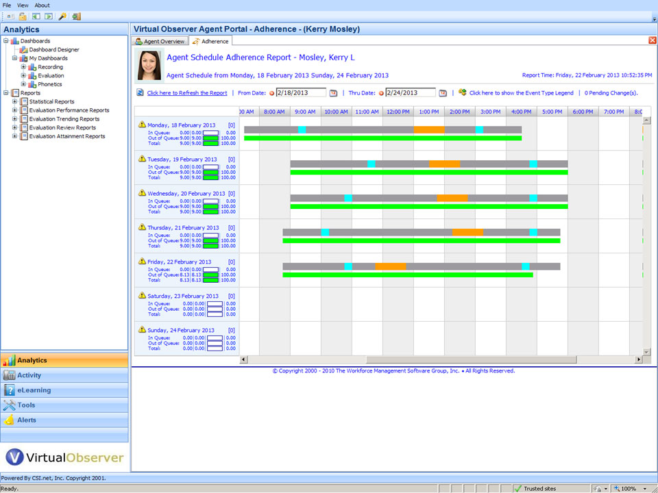Collapse the My Dashboards tree node

pos(14,58)
